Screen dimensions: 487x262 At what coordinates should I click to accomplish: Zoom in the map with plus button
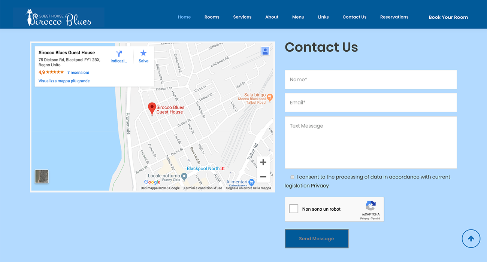(x=263, y=162)
